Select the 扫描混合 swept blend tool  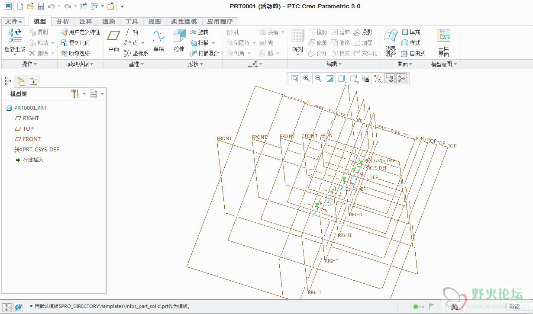[x=204, y=53]
